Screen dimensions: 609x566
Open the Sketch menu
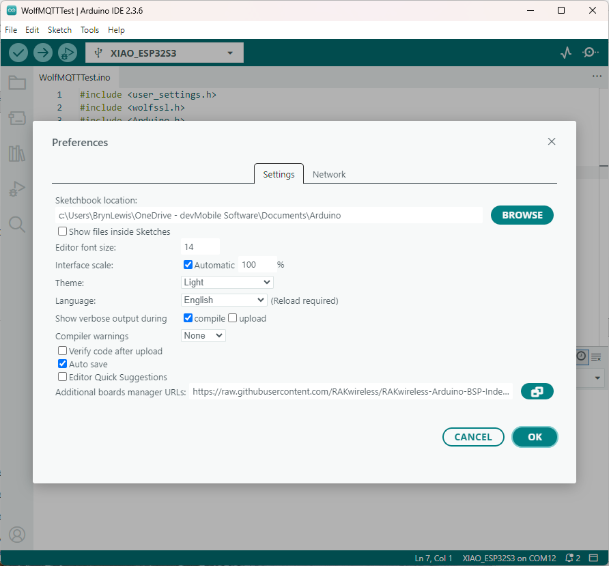[x=59, y=30]
